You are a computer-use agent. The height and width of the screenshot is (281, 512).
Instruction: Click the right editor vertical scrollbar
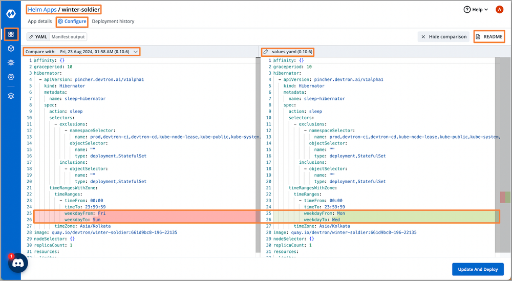[498, 155]
